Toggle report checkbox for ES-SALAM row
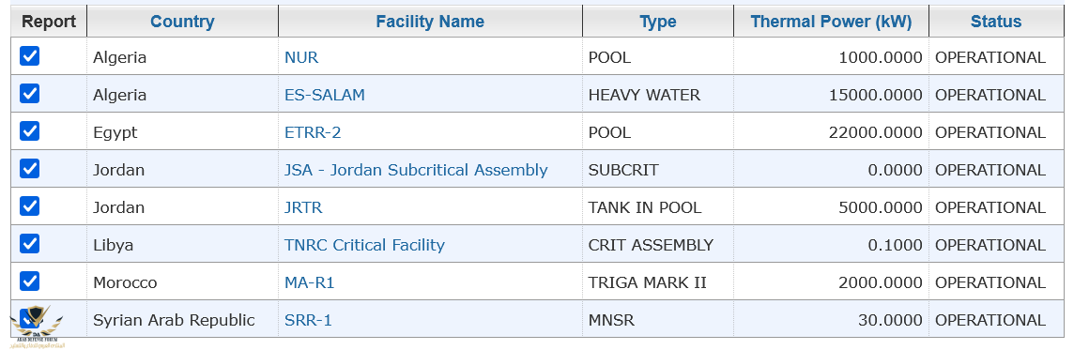1074x350 pixels. coord(29,93)
